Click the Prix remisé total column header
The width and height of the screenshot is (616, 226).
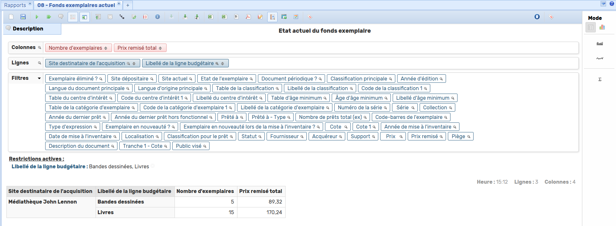261,191
